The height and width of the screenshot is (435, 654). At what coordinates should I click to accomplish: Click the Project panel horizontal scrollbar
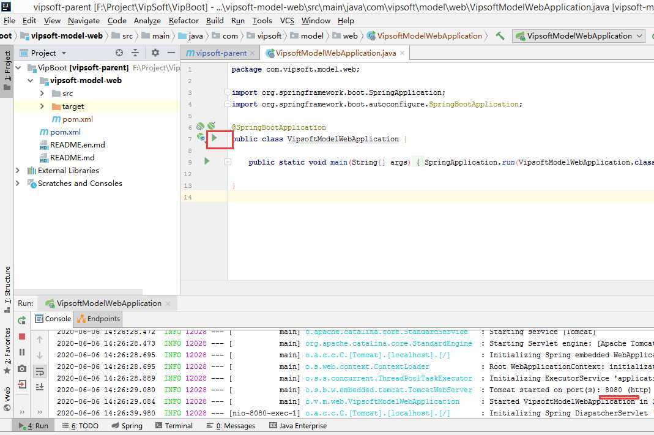pyautogui.click(x=78, y=291)
